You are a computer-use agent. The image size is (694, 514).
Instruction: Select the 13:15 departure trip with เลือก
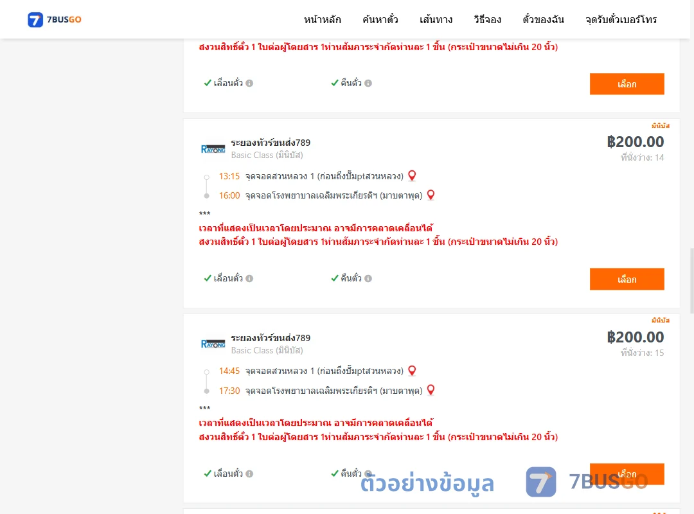pyautogui.click(x=627, y=279)
